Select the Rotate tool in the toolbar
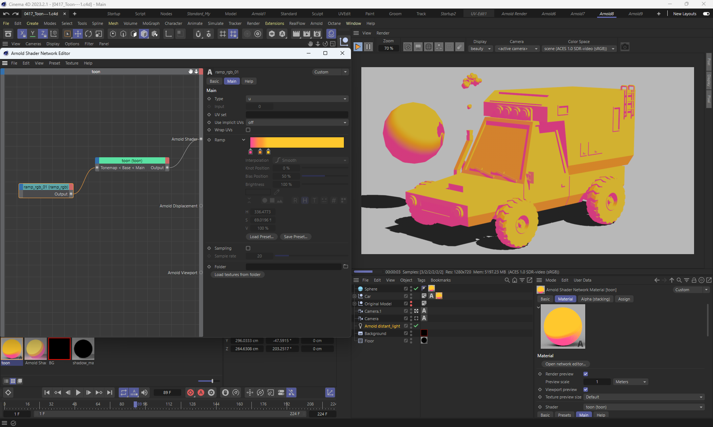This screenshot has width=713, height=427. click(x=88, y=34)
